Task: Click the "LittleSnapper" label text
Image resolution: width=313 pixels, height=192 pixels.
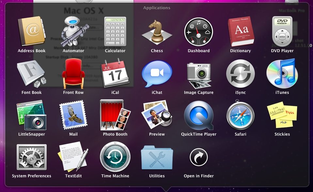Action: pyautogui.click(x=32, y=134)
